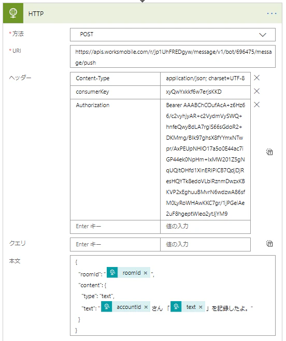Edit the Authorization header key cell
The height and width of the screenshot is (341, 286).
[x=115, y=159]
